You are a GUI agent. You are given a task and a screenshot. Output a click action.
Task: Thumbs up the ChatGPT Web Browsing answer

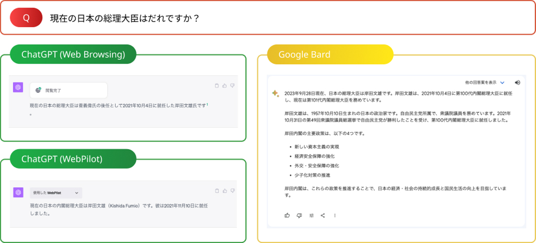point(224,86)
